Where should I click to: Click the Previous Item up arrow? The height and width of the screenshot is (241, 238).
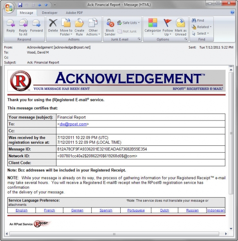click(x=40, y=5)
